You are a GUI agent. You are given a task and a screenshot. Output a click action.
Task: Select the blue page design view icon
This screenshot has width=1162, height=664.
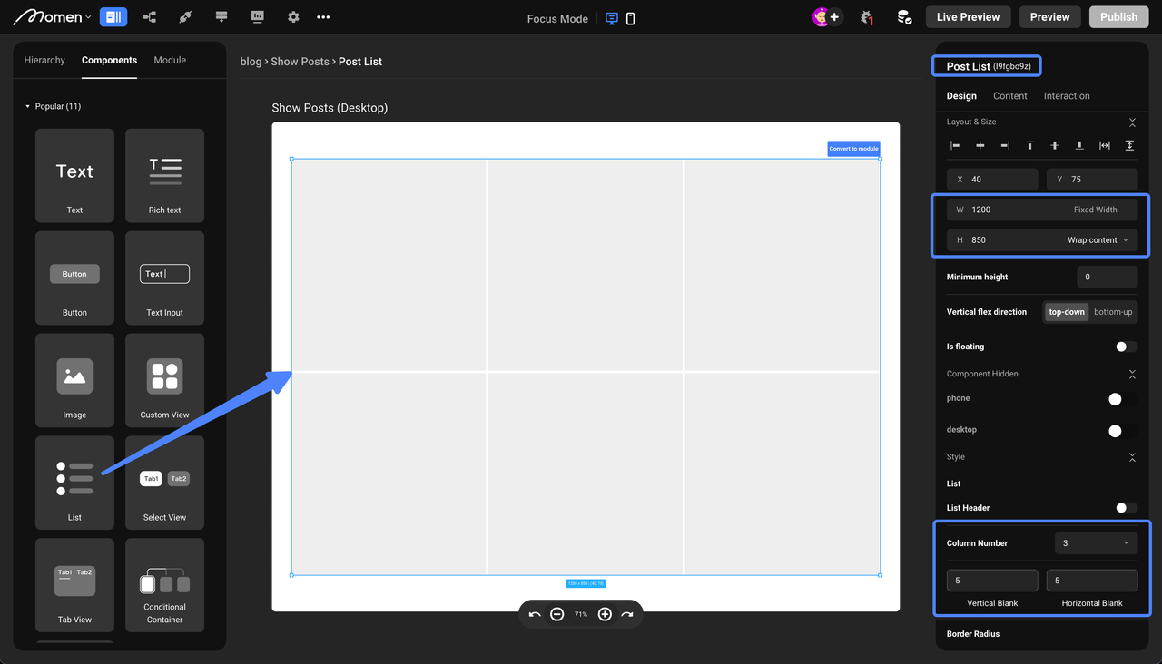point(113,16)
